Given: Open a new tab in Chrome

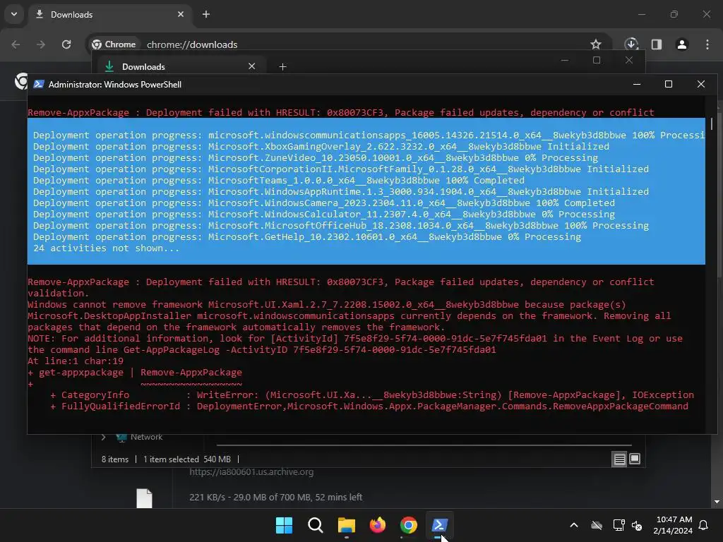Looking at the screenshot, I should tap(206, 14).
